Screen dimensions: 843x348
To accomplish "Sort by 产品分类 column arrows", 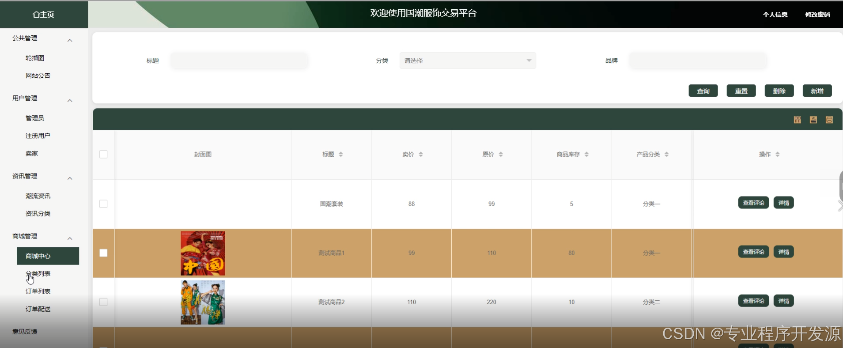I will coord(666,155).
